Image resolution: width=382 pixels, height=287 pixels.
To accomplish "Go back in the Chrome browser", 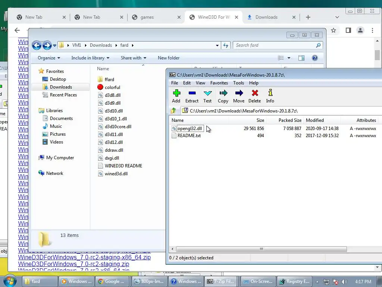I will [17, 30].
